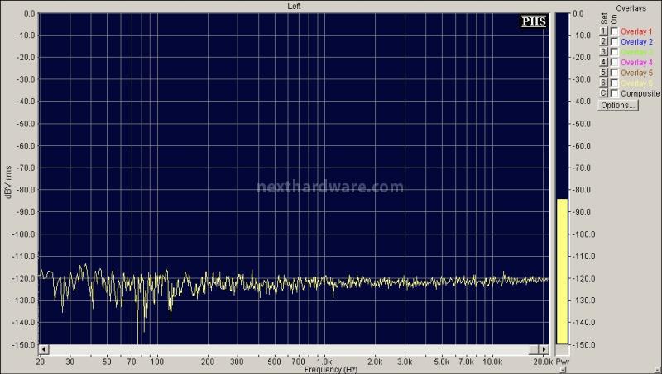The height and width of the screenshot is (374, 662).
Task: Enable the Overlay 3 On checkbox
Action: coord(614,52)
